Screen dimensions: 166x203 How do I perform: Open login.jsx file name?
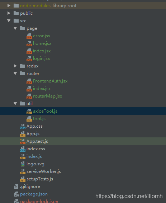click(41, 58)
